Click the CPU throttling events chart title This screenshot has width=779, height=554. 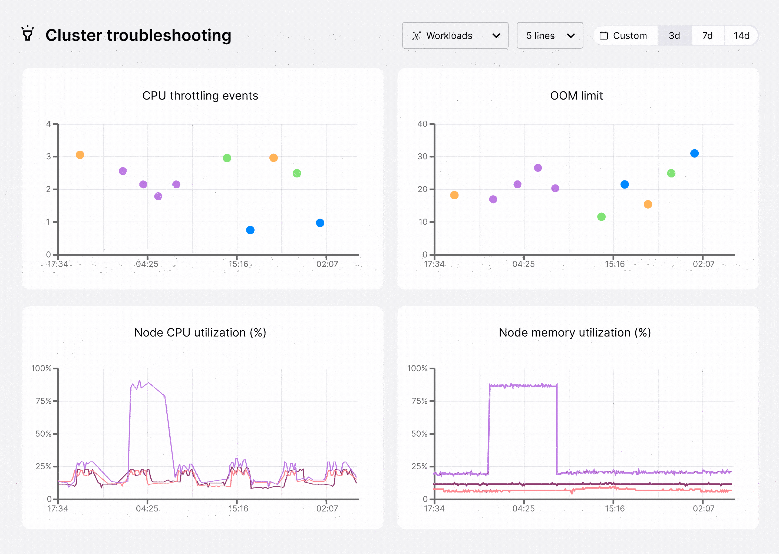[200, 95]
